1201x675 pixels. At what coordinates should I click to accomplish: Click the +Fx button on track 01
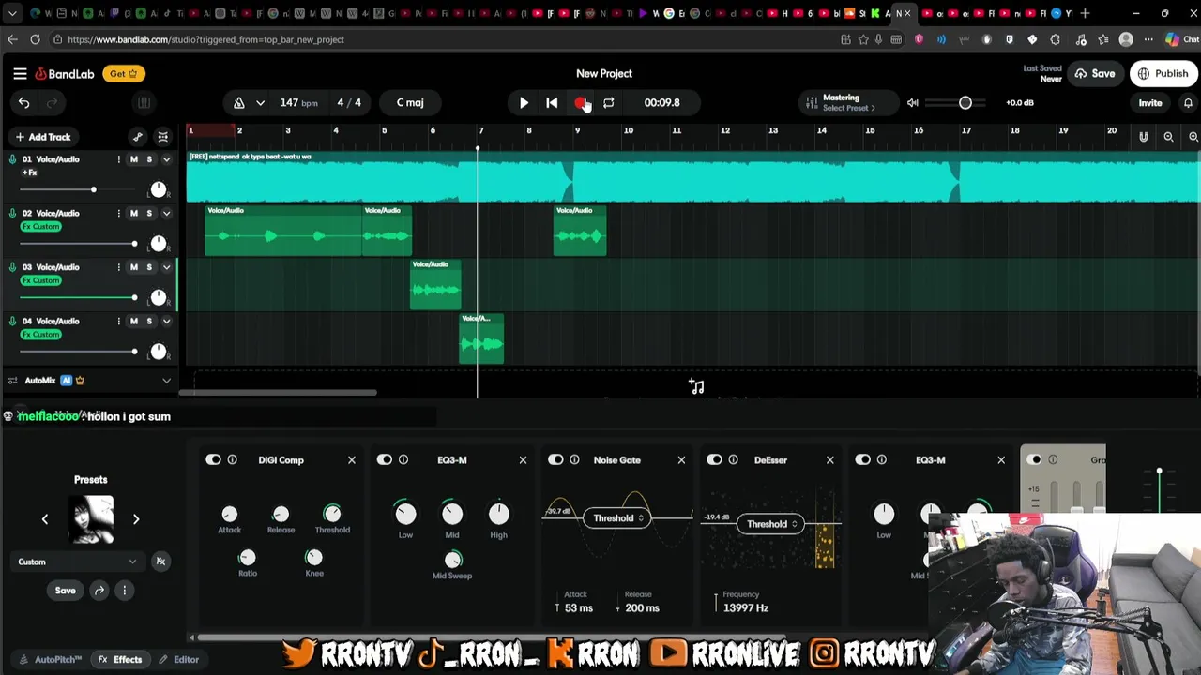[x=31, y=173]
